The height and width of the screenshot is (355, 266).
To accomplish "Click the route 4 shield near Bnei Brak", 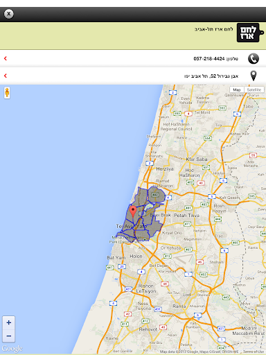I will click(x=168, y=198).
